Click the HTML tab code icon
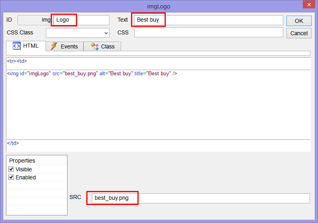Image resolution: width=318 pixels, height=223 pixels. 17,46
